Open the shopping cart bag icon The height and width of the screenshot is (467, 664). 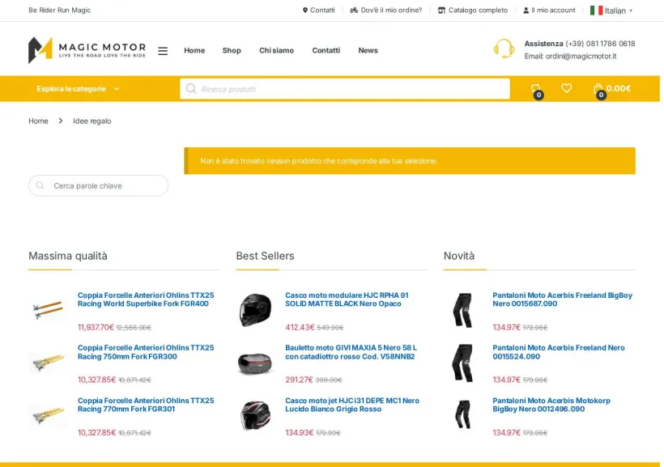tap(598, 88)
